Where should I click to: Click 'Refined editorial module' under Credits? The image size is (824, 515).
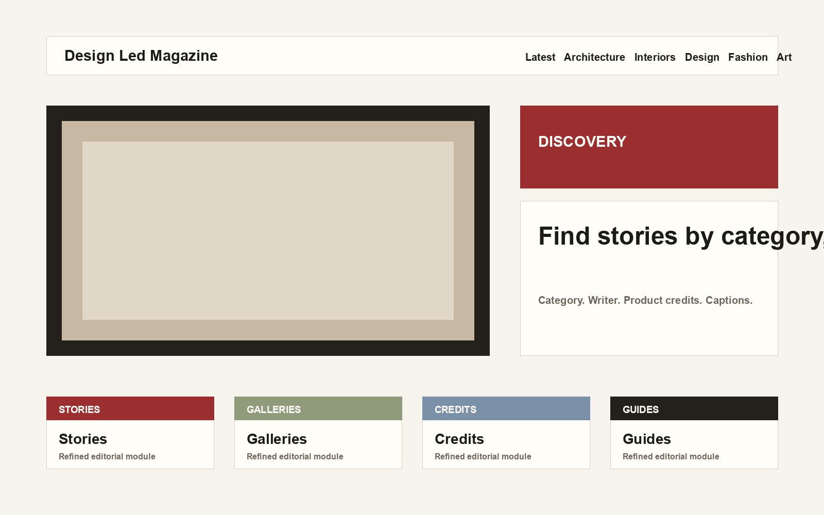pyautogui.click(x=483, y=456)
